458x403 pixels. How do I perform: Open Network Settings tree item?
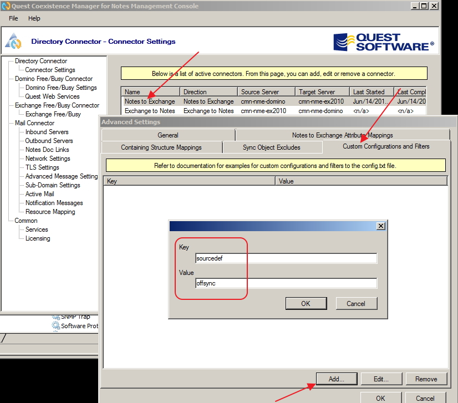click(x=48, y=159)
